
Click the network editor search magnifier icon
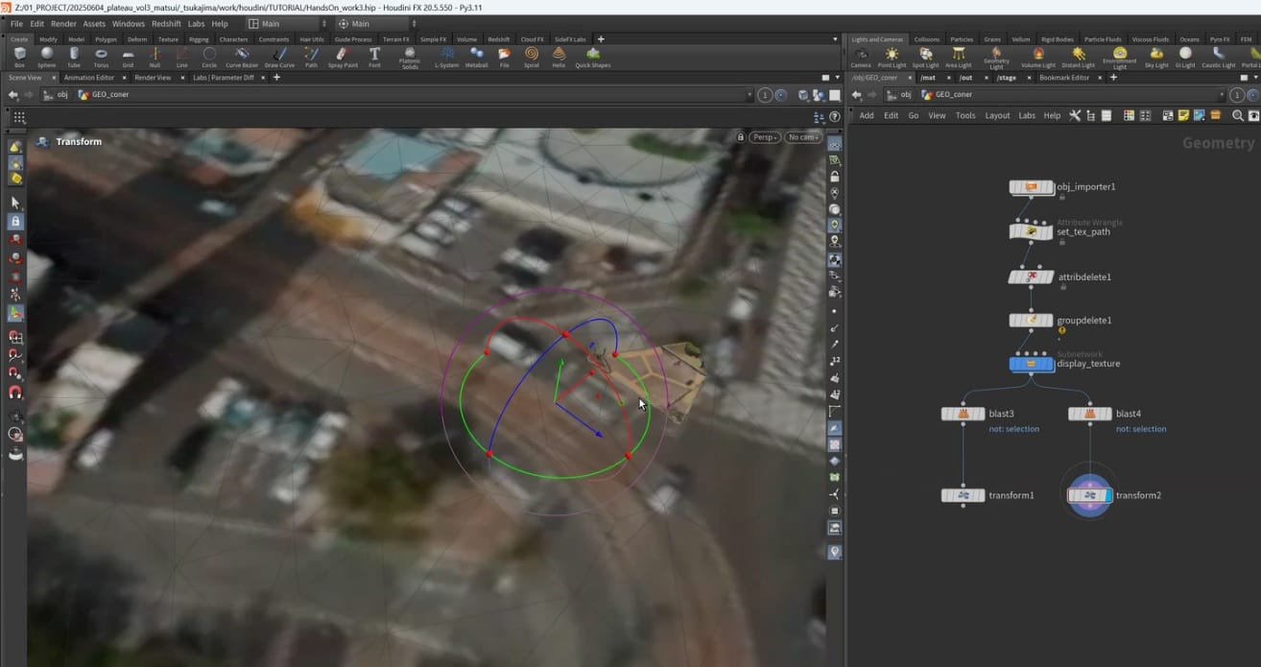(x=1238, y=115)
